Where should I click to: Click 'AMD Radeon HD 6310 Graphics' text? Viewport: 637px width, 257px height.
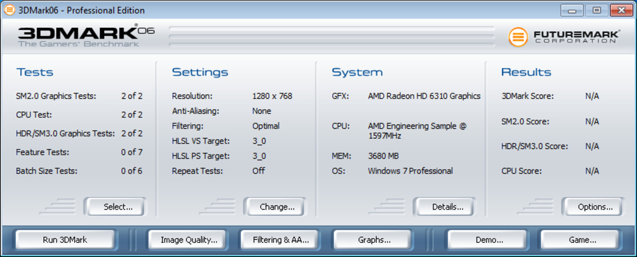(x=424, y=96)
